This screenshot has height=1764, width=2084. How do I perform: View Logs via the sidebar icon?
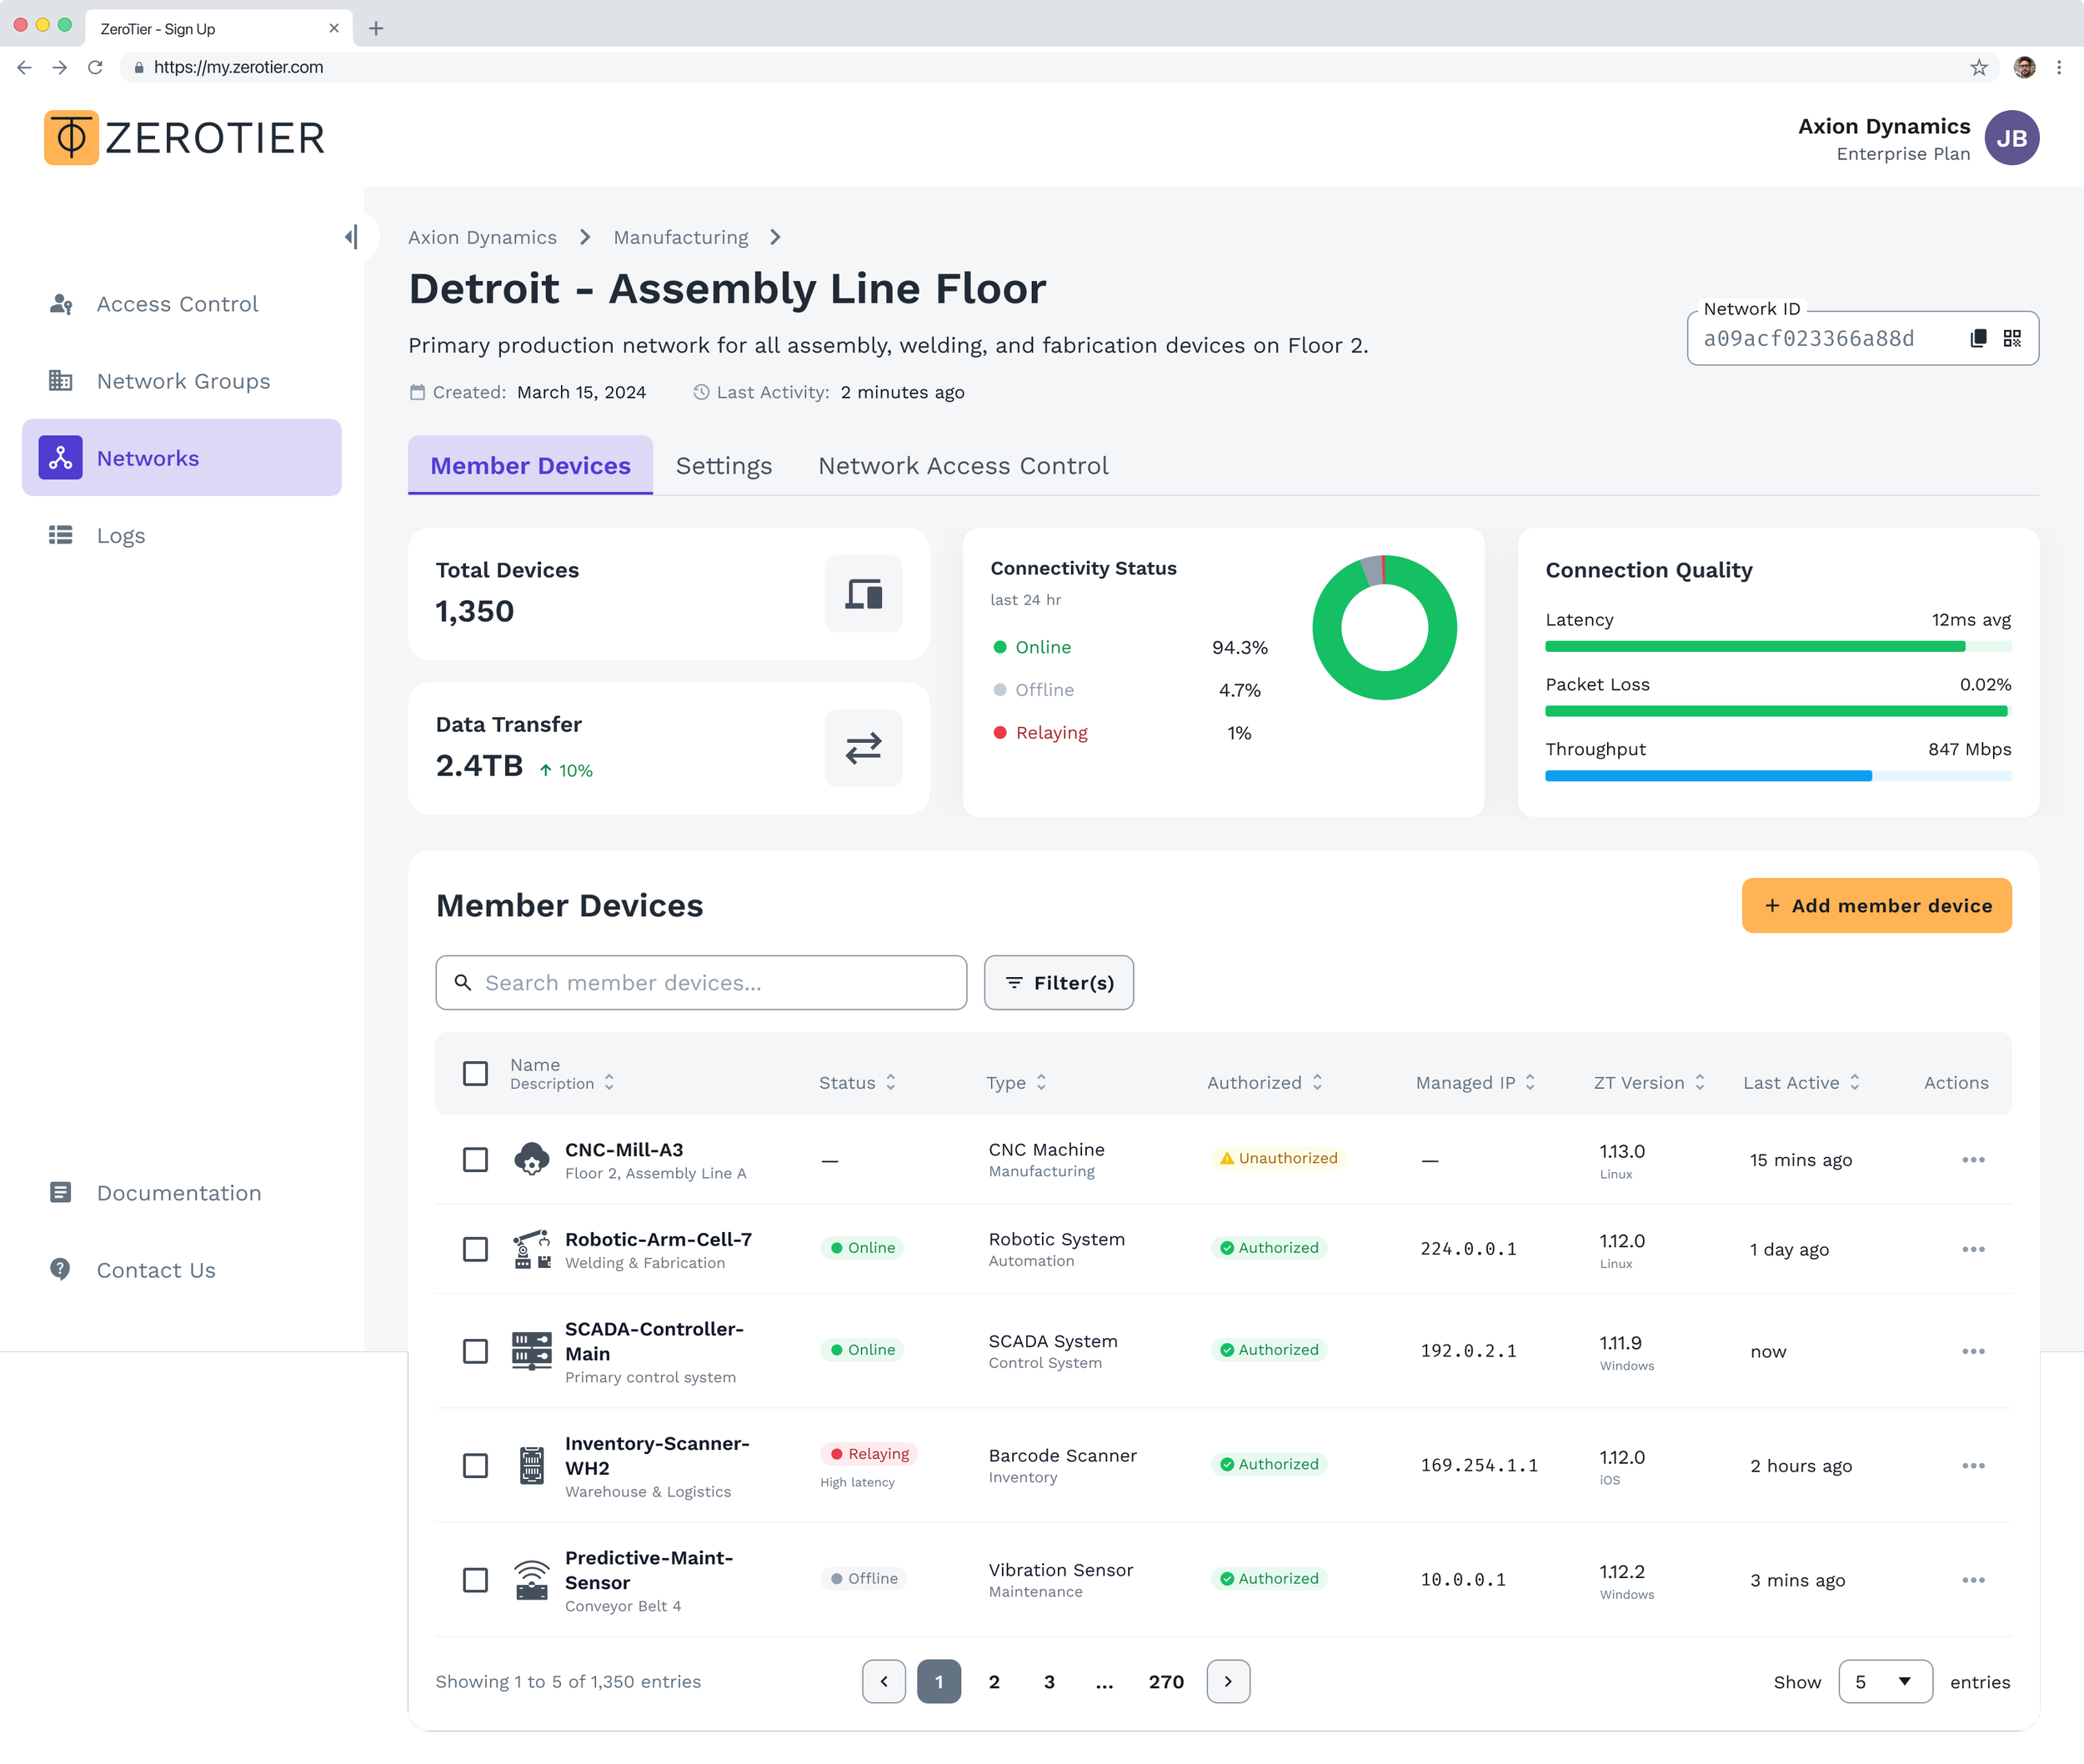(60, 535)
